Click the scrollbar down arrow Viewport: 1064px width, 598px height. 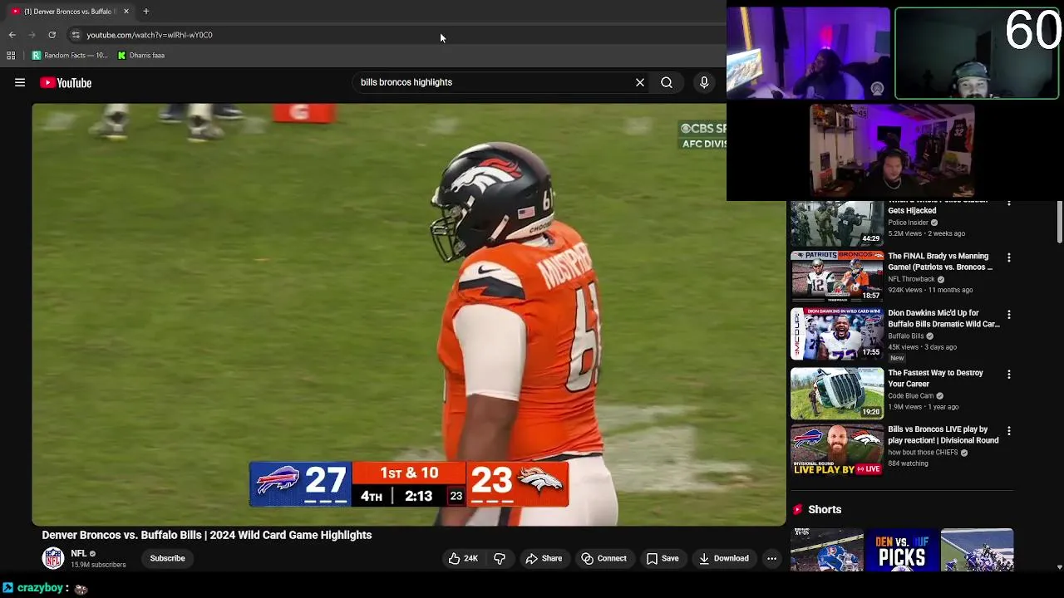point(1060,566)
